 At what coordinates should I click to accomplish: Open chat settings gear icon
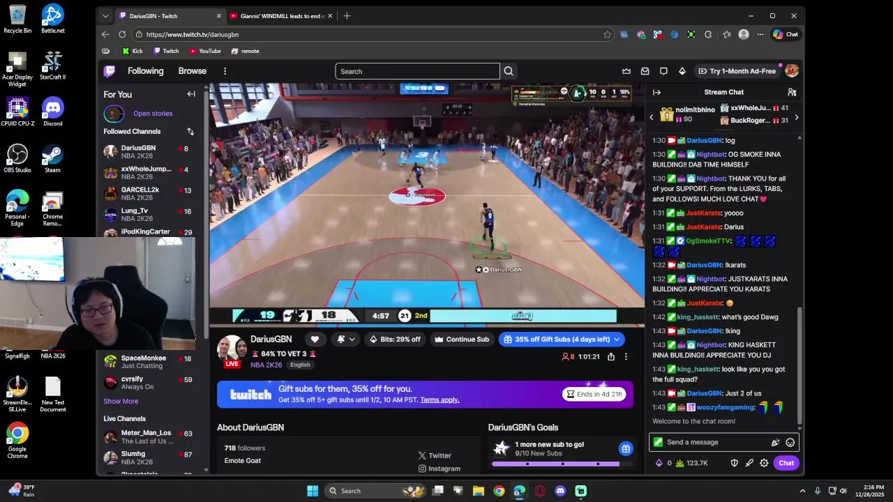pos(764,463)
